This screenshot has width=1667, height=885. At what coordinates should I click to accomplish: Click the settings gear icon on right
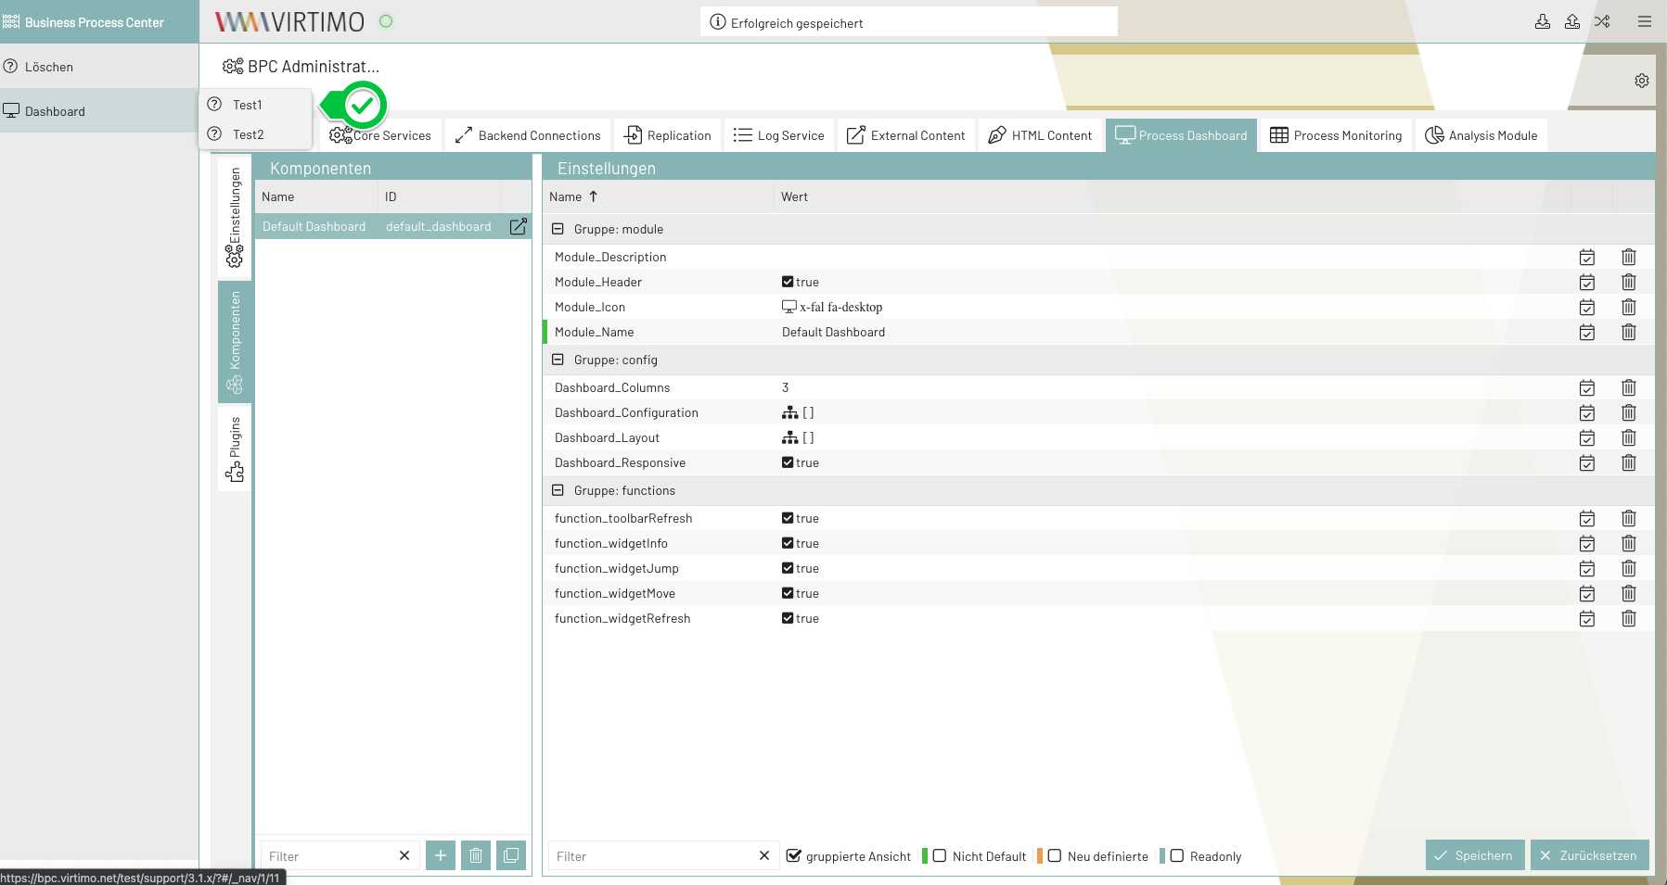(1642, 81)
